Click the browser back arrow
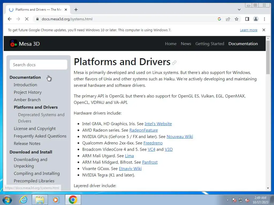 (x=10, y=19)
